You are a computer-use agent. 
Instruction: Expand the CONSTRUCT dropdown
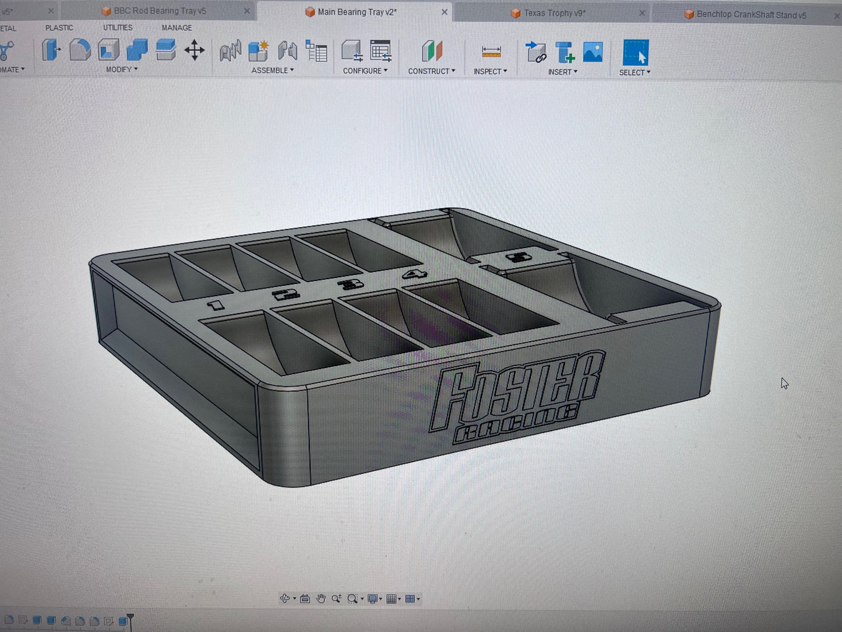[x=431, y=71]
